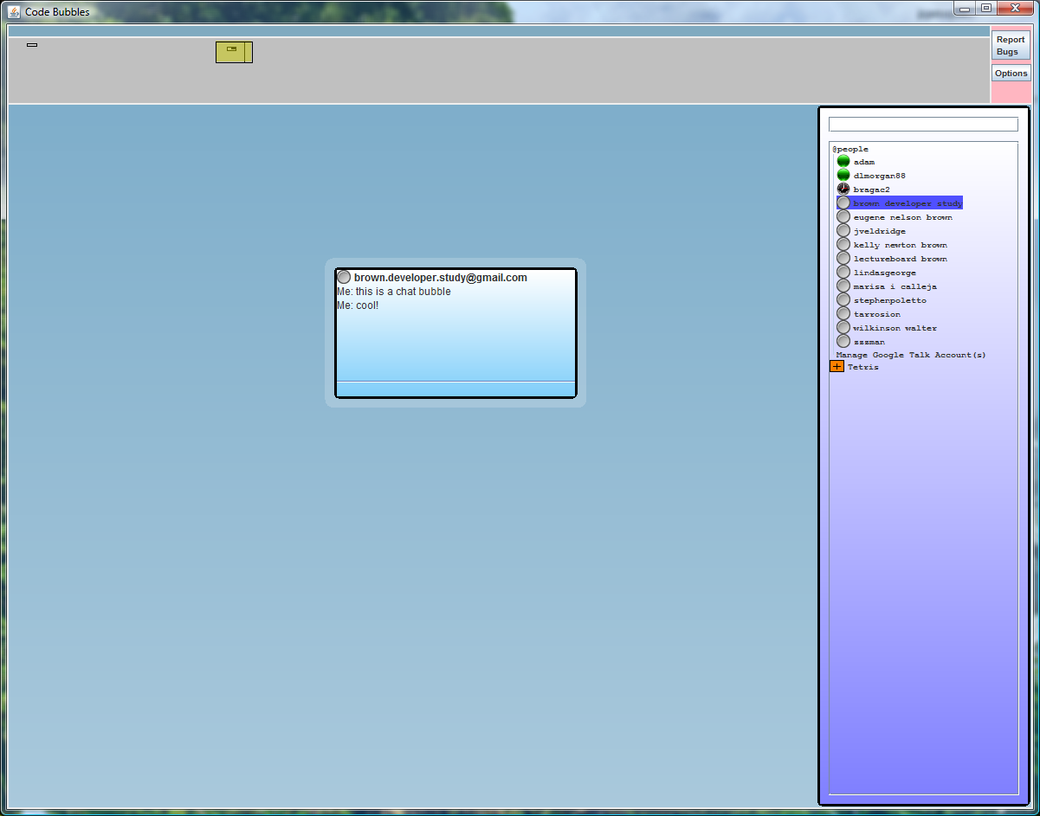Select contact eugene nelson brown
The width and height of the screenshot is (1040, 816).
903,217
